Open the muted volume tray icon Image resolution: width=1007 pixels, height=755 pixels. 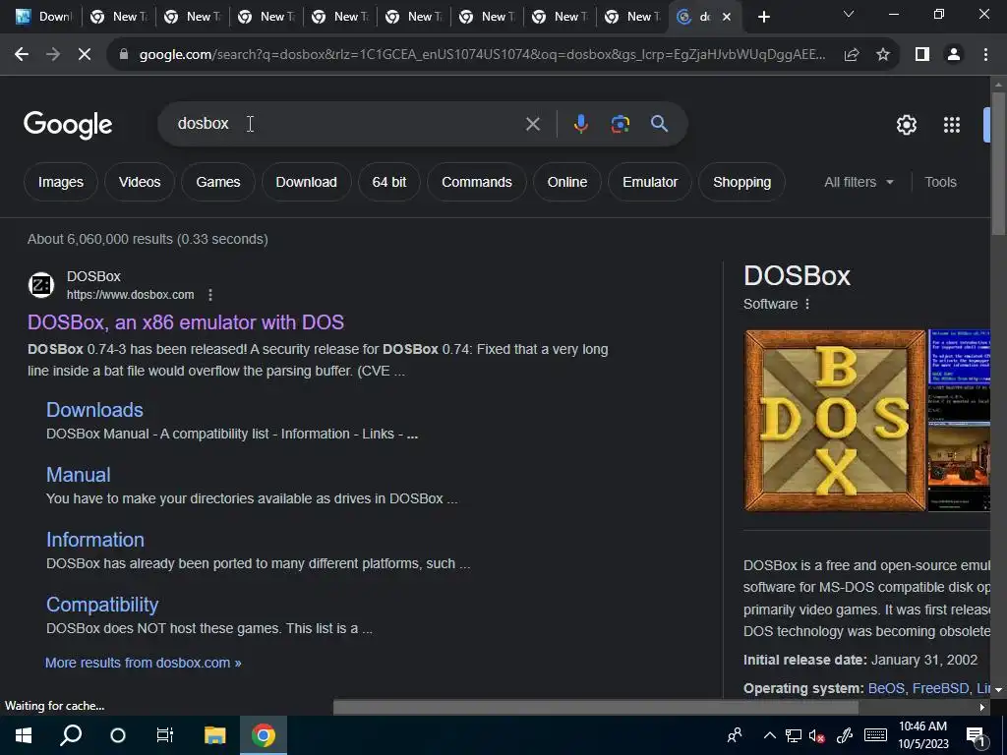tap(817, 735)
